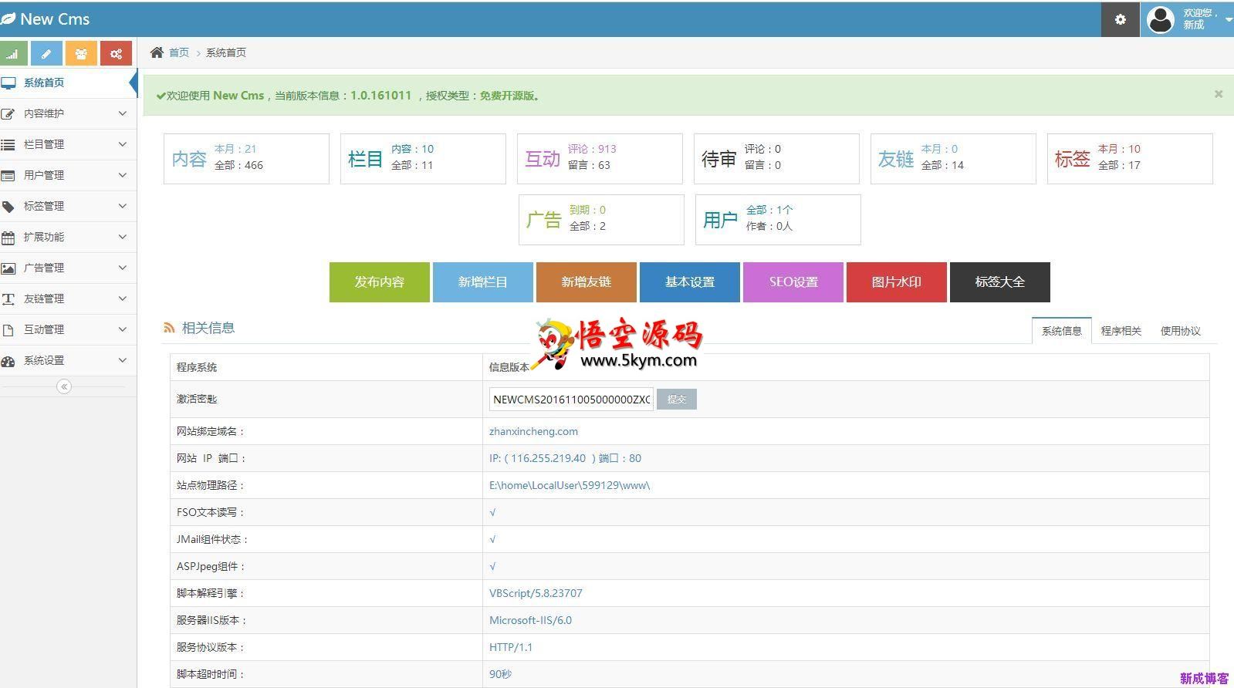Click the 标签 statistics card
This screenshot has height=688, width=1234.
click(1130, 159)
